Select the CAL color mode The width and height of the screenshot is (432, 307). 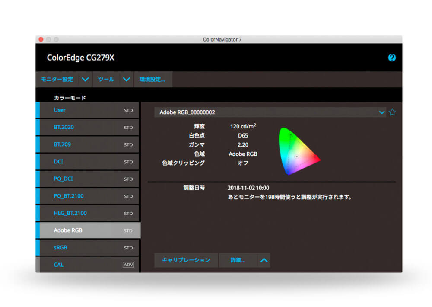(87, 265)
